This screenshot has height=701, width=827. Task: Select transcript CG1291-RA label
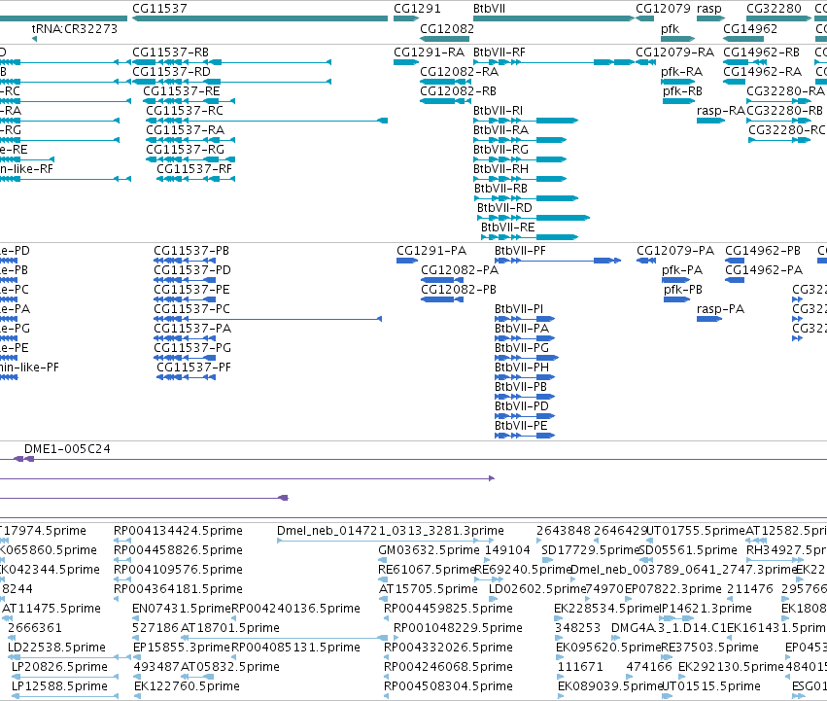click(x=429, y=53)
